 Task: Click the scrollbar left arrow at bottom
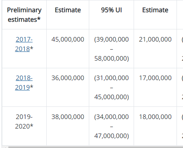click(5, 147)
